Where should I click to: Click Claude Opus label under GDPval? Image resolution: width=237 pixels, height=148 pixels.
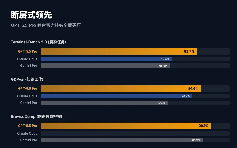(27, 96)
